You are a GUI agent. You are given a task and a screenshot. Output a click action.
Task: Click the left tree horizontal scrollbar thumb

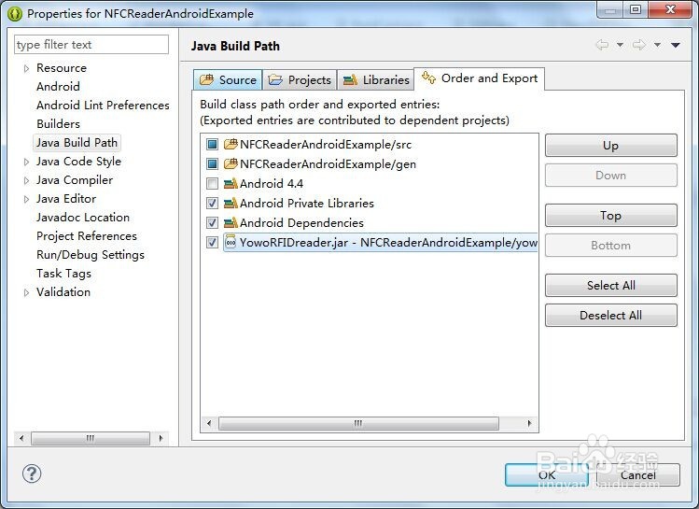click(x=91, y=438)
